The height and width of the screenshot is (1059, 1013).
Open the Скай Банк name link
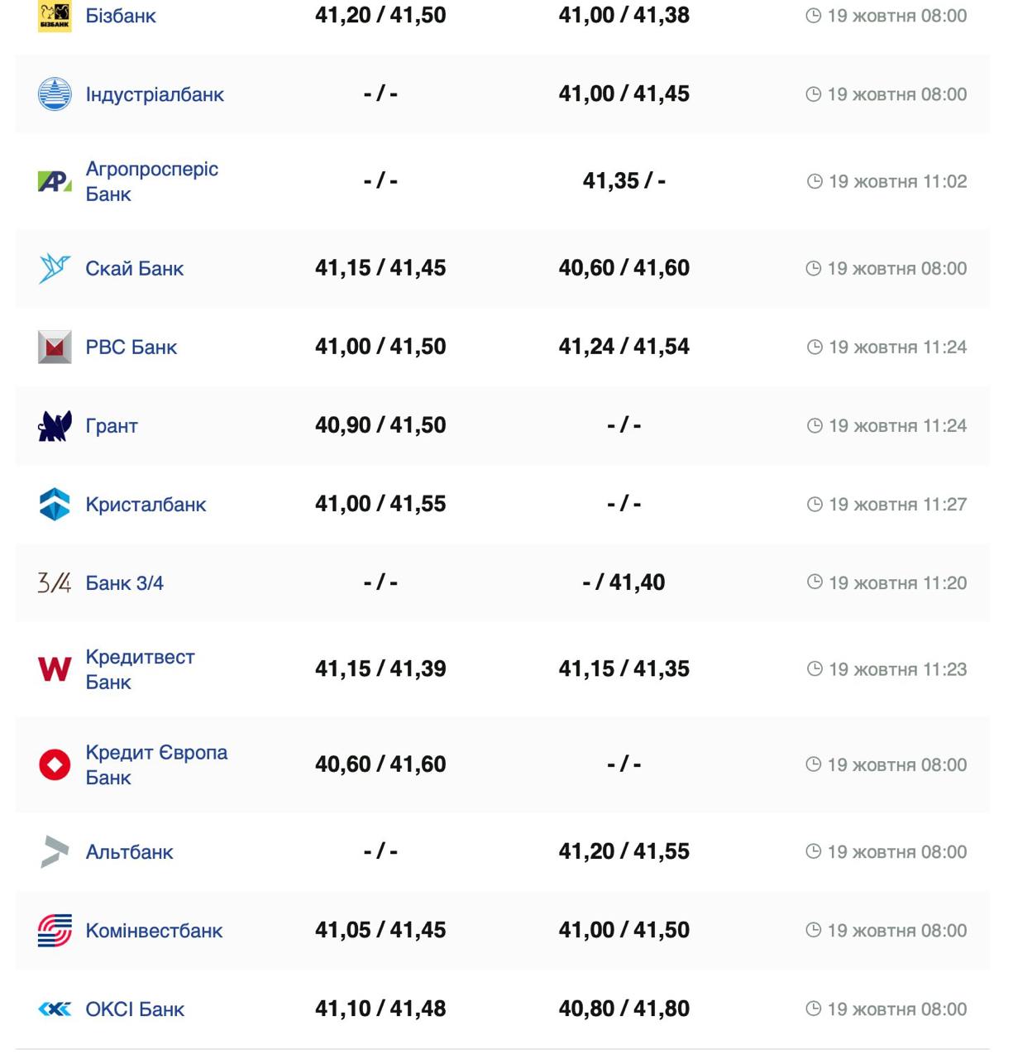pyautogui.click(x=135, y=269)
